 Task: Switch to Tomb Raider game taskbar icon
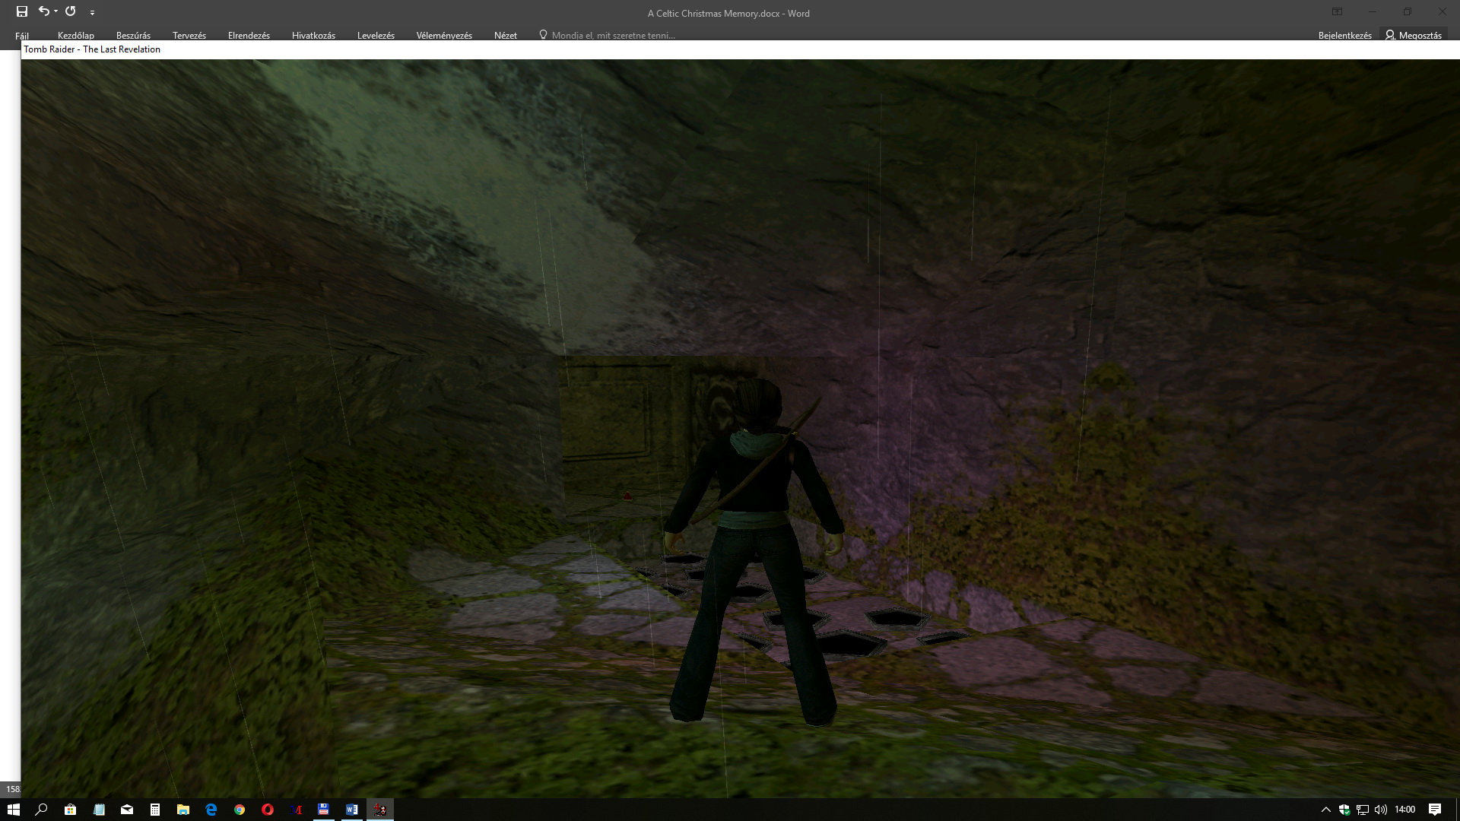[380, 810]
